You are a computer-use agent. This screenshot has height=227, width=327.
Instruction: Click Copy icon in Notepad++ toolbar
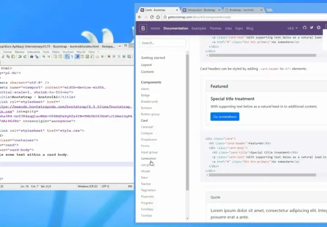(8, 56)
